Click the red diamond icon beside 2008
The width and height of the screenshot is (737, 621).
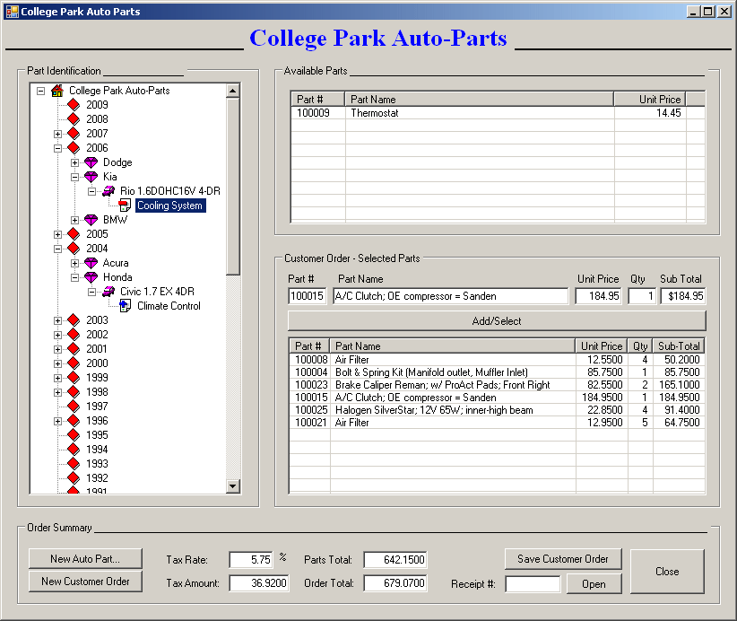[74, 119]
